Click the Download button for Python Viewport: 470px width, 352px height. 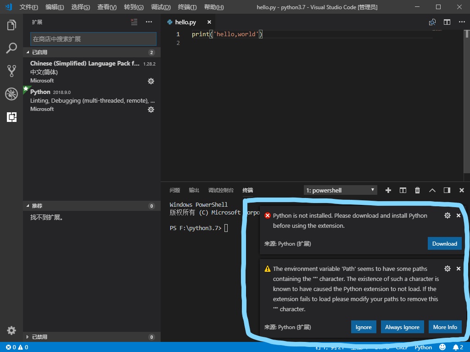coord(444,244)
